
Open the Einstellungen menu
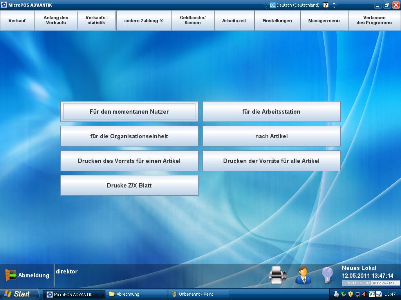[x=277, y=21]
